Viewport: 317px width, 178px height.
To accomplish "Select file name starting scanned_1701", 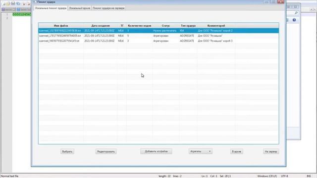I will [60, 36].
